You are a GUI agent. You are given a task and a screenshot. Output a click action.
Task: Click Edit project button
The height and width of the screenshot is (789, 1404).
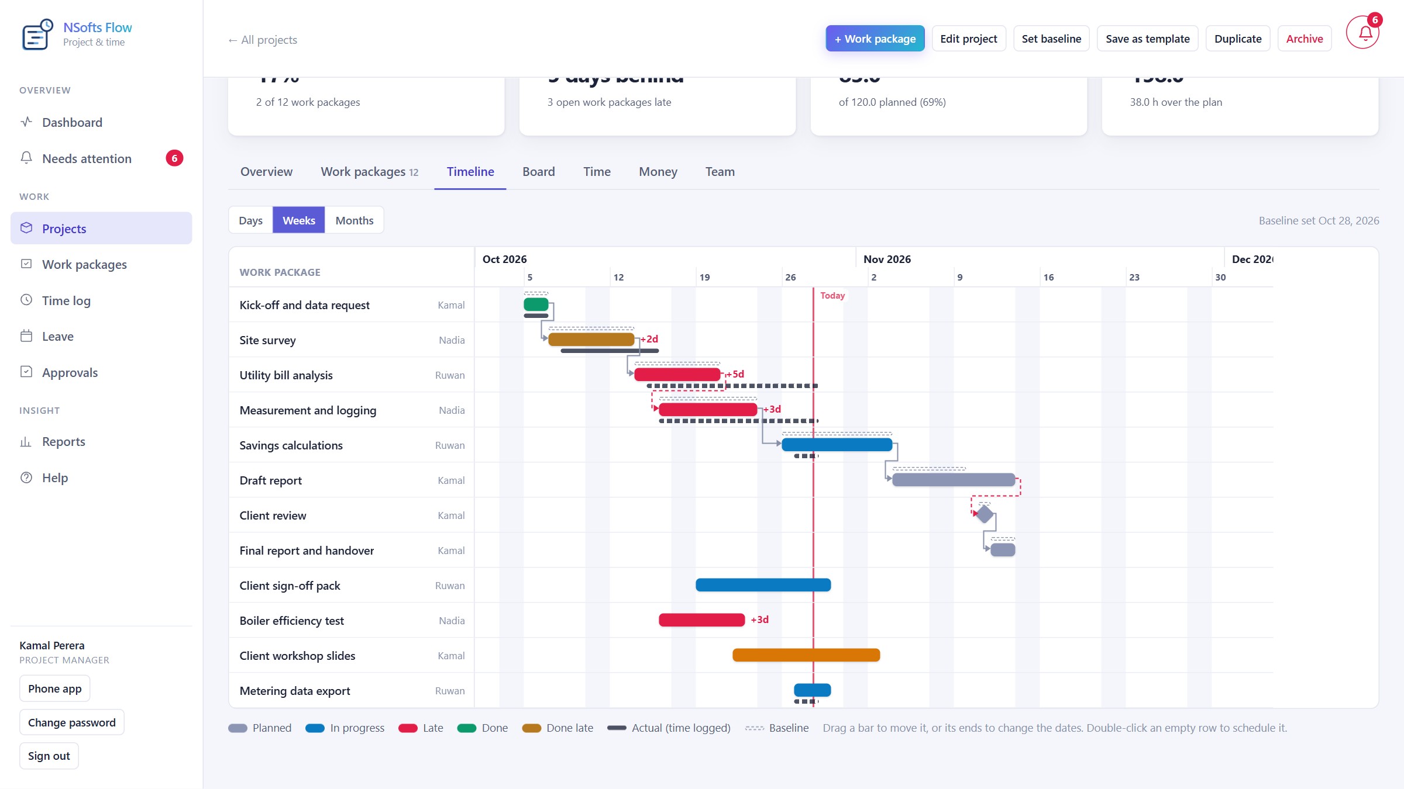click(x=969, y=39)
